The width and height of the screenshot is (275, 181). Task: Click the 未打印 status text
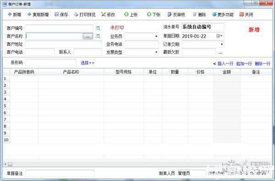(117, 27)
